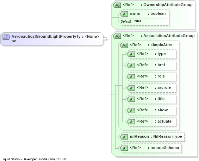Click the A icon of href attribute
Viewport: 199px width, 161px height.
point(131,66)
